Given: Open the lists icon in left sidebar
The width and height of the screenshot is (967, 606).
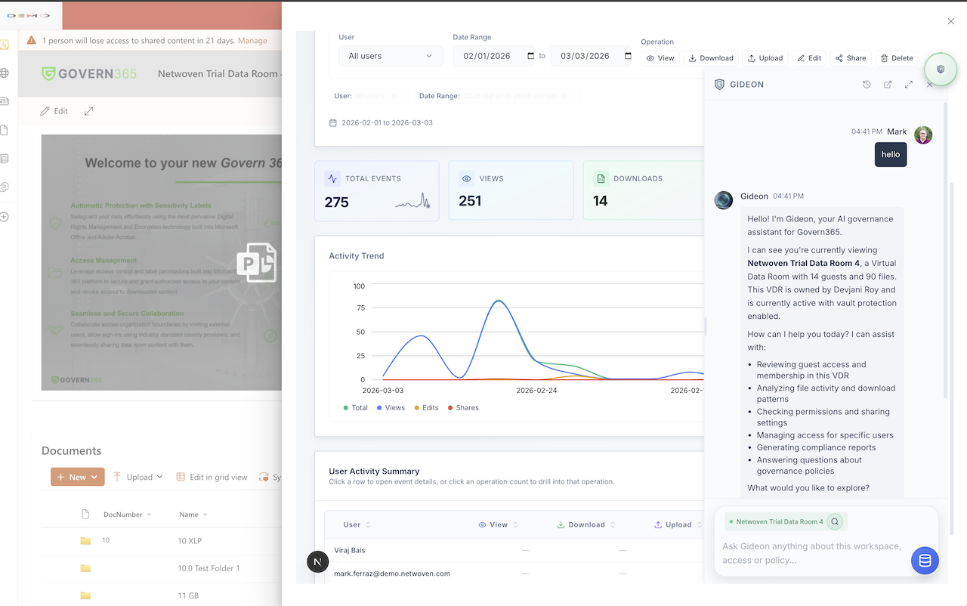Looking at the screenshot, I should coord(4,159).
